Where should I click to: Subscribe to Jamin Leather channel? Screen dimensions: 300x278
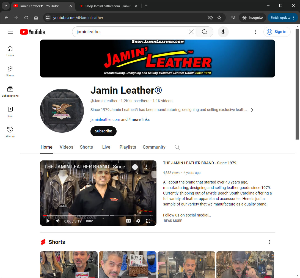tap(103, 131)
